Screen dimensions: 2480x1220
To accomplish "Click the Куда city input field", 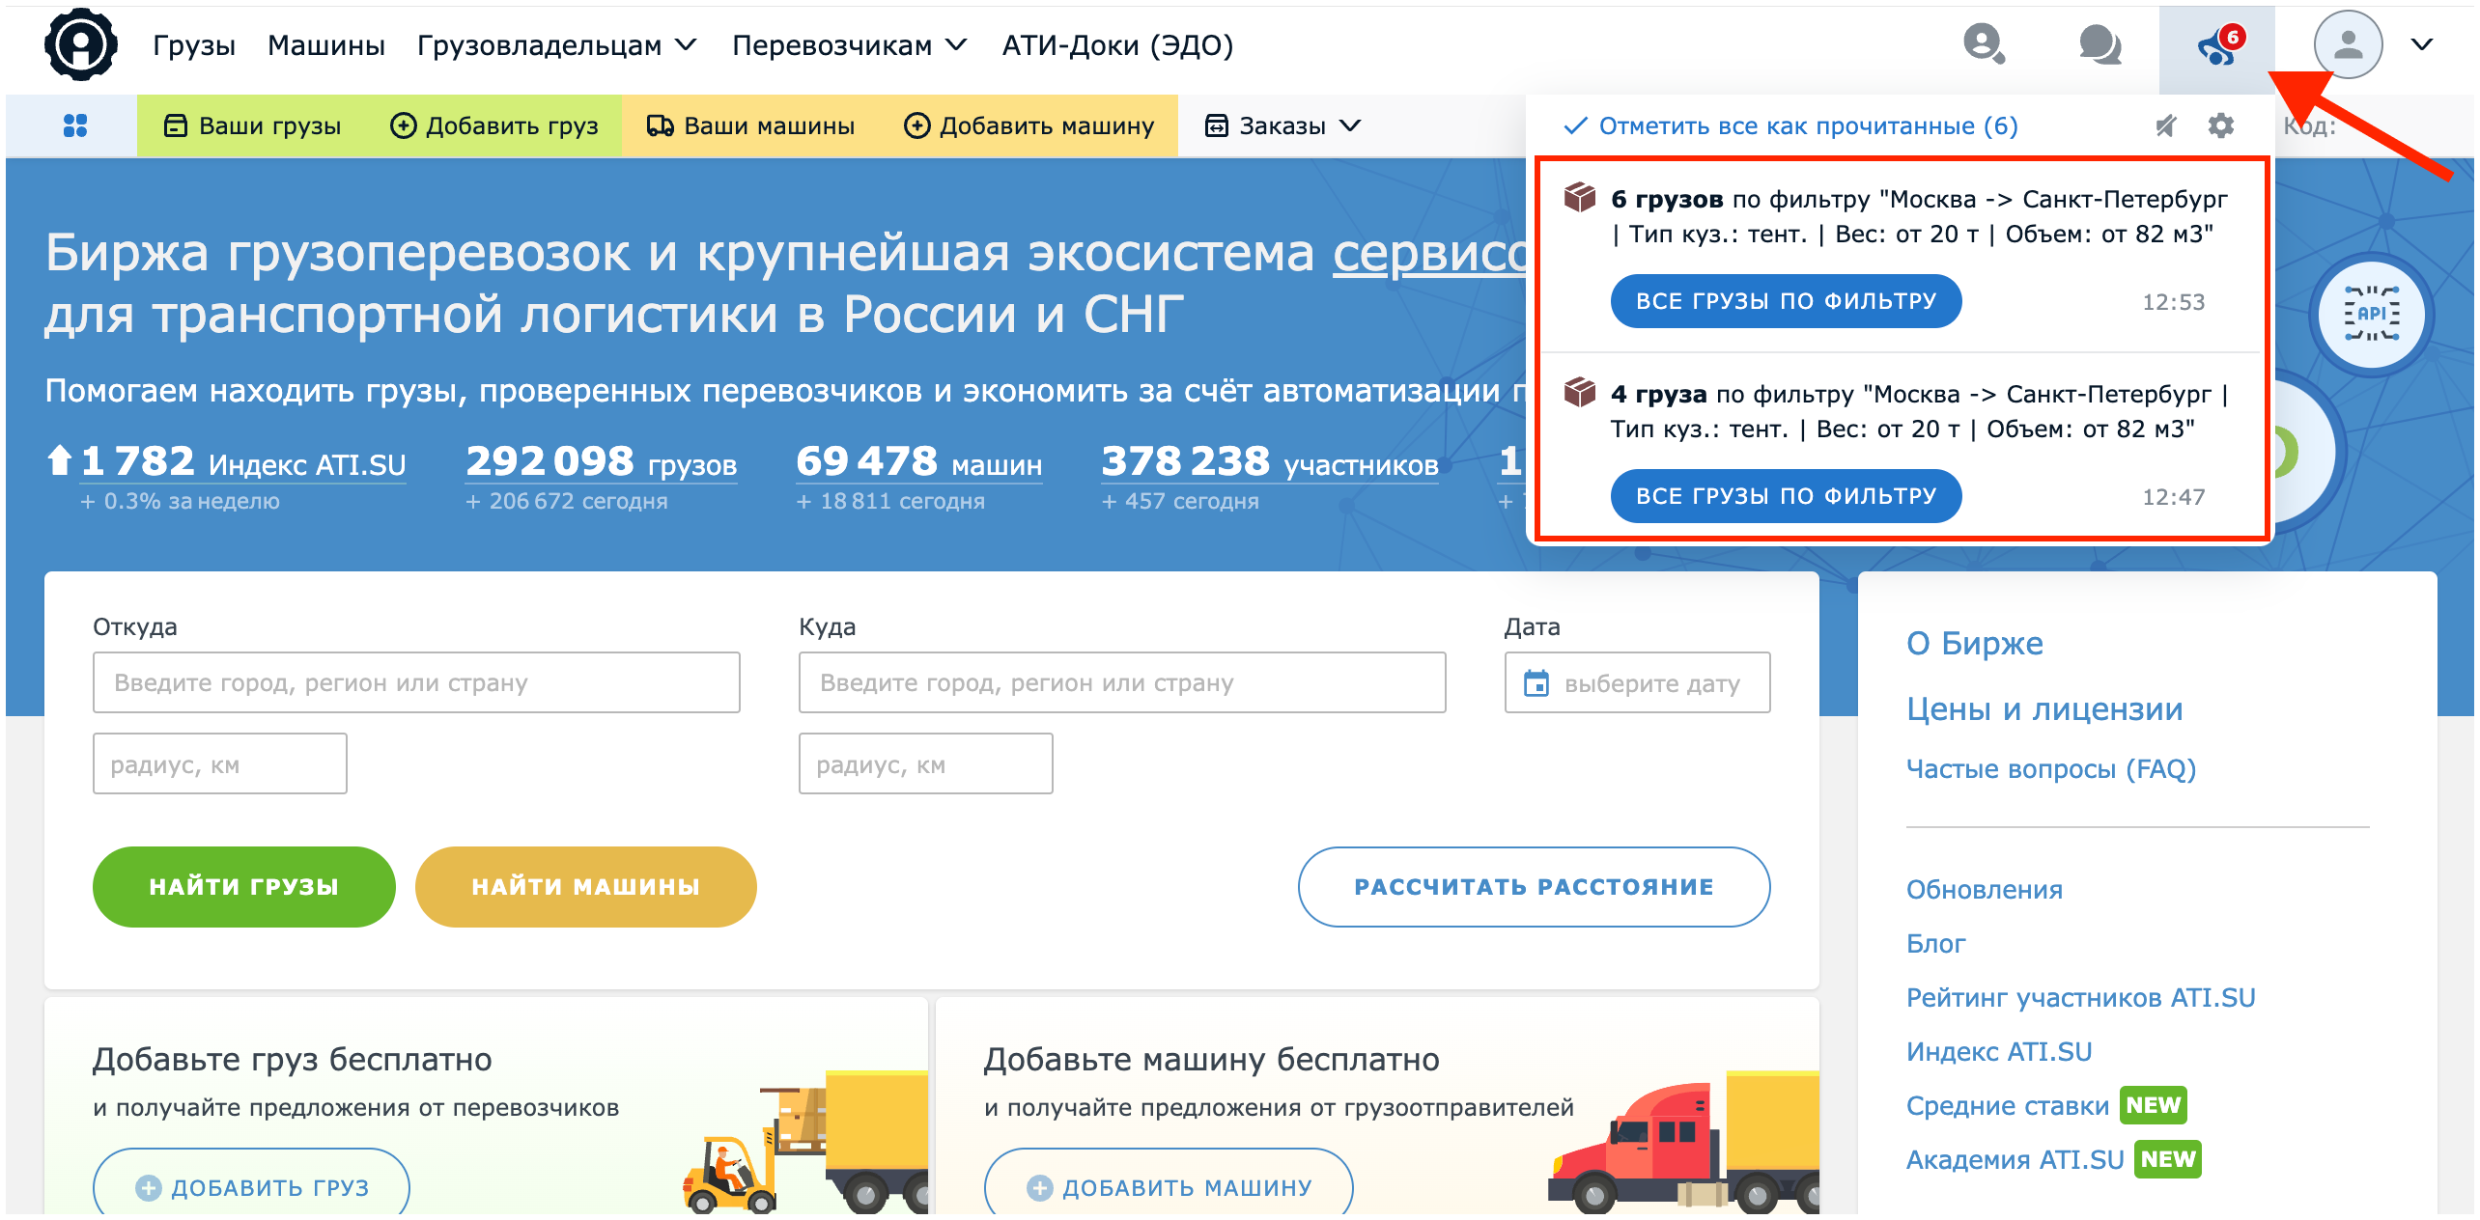I will click(1122, 682).
